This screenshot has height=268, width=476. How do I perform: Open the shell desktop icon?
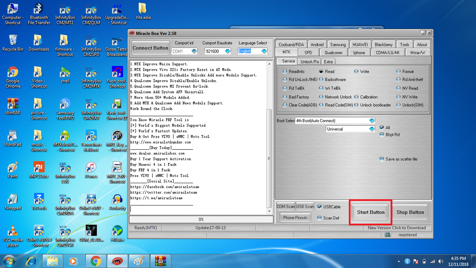(65, 75)
